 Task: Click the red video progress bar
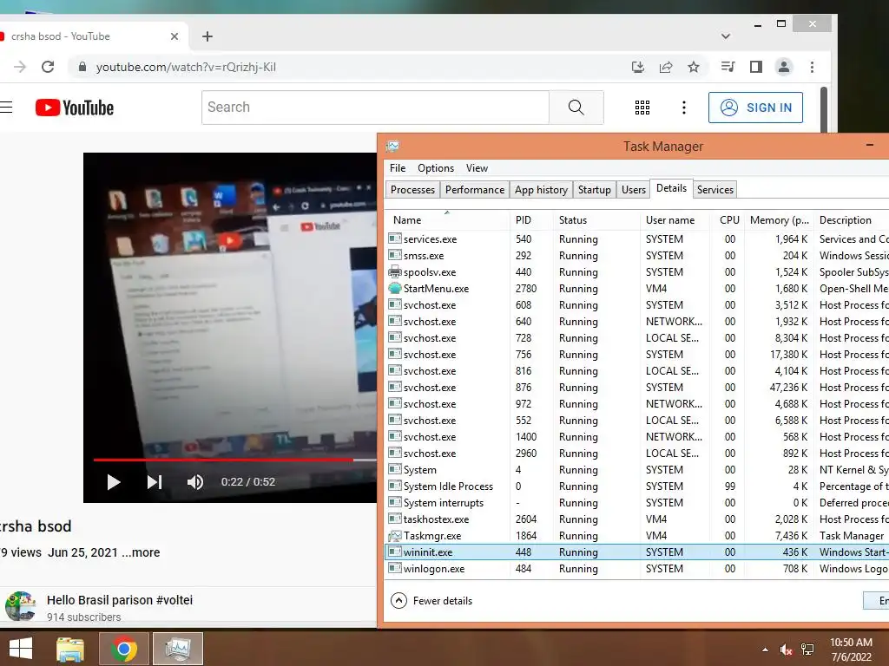(x=223, y=460)
